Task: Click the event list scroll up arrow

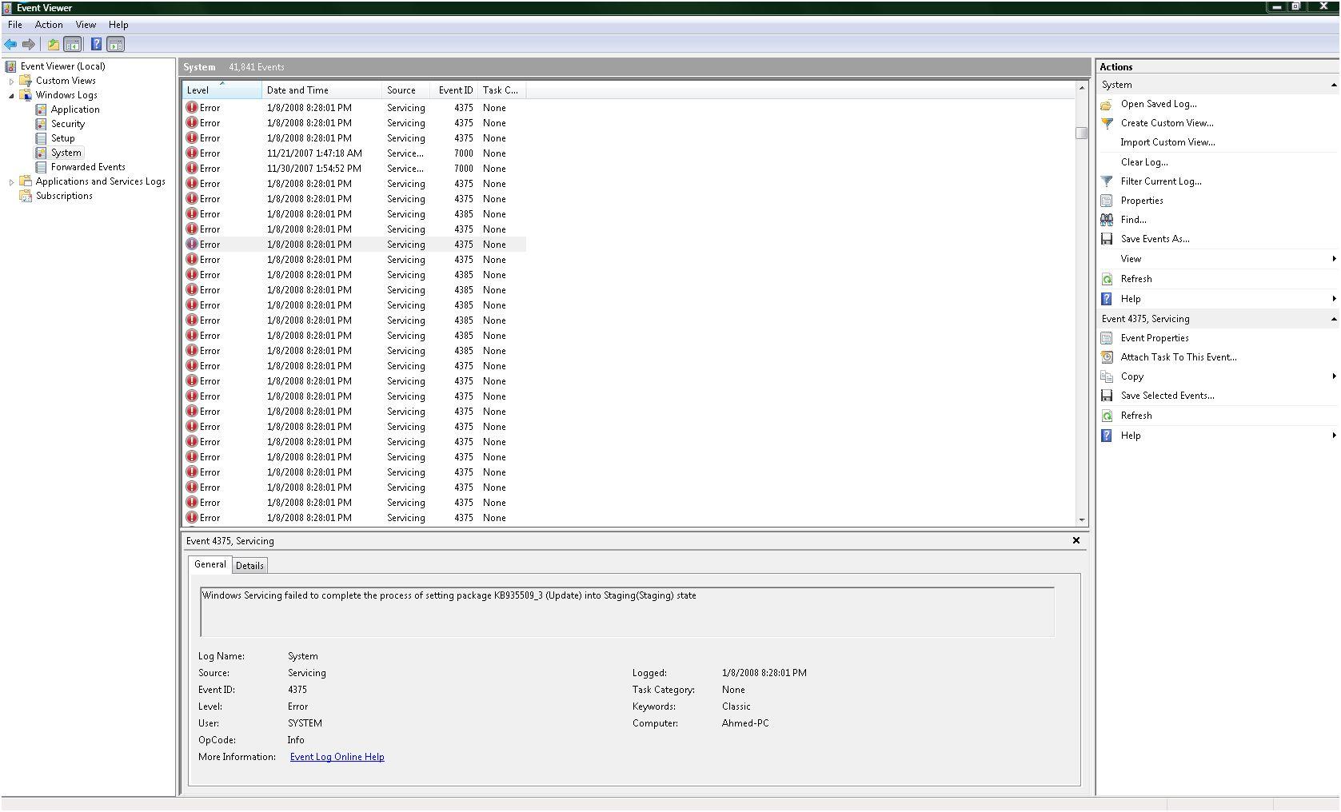Action: coord(1082,88)
